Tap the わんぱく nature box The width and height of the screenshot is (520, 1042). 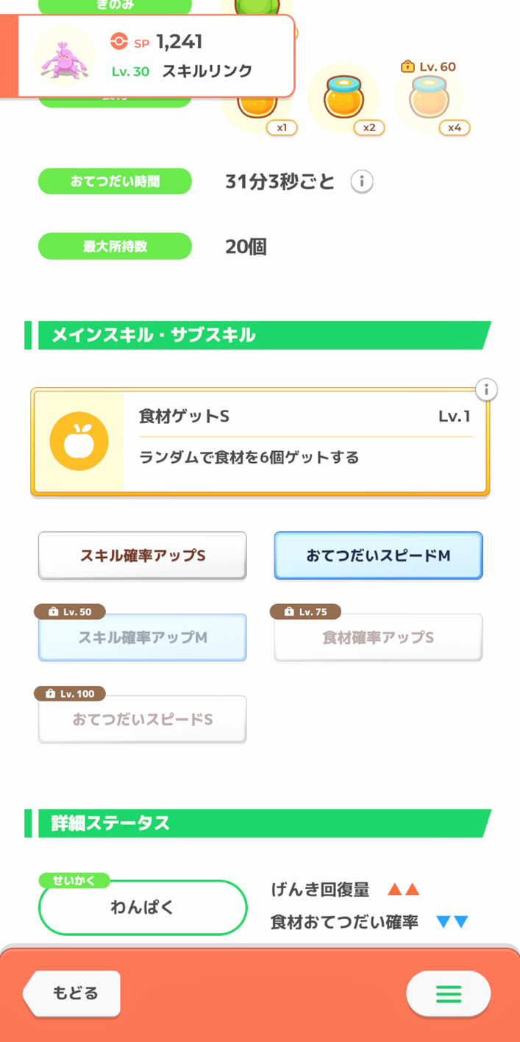point(143,908)
